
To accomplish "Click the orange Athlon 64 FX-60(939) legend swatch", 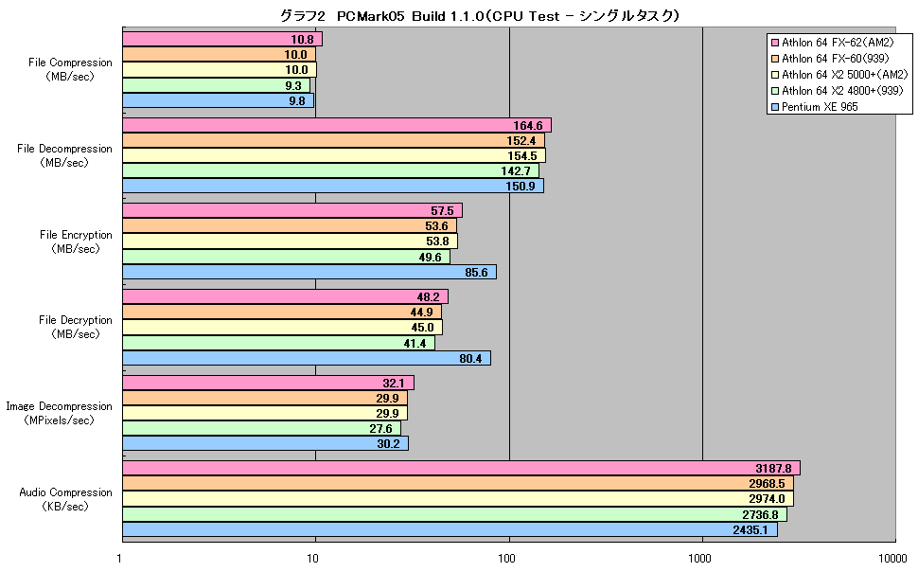I will [x=775, y=59].
